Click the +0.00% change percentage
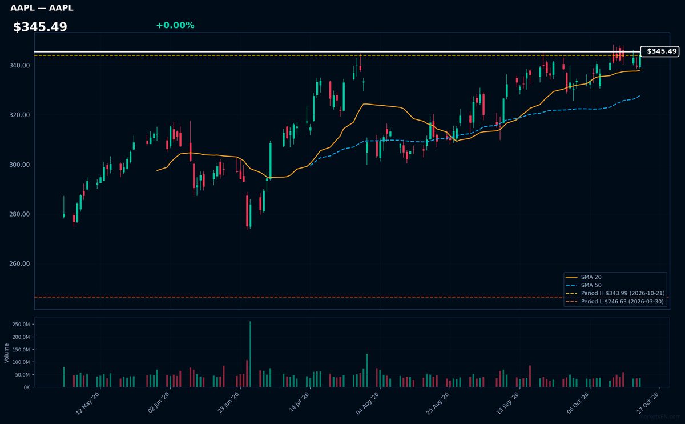This screenshot has width=685, height=424. coord(175,25)
